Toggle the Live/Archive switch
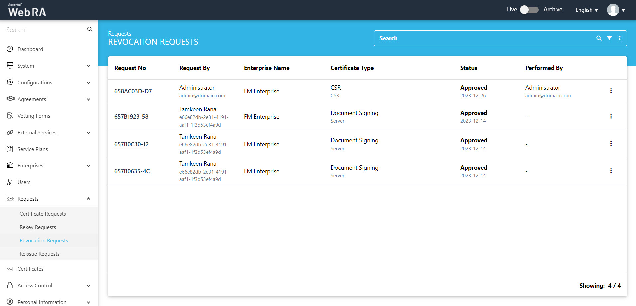 (x=529, y=10)
